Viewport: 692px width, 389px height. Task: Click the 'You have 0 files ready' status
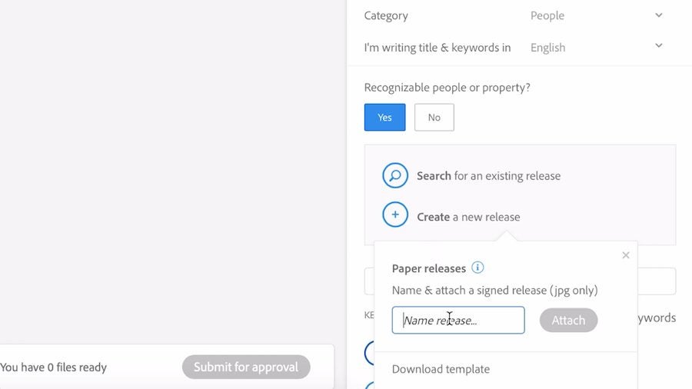coord(54,367)
